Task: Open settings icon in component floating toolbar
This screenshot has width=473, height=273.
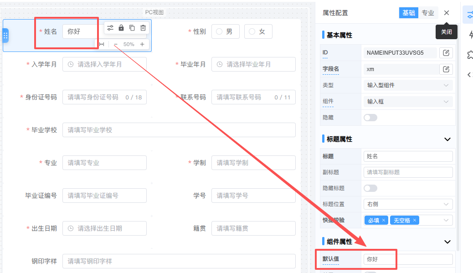Action: (110, 28)
